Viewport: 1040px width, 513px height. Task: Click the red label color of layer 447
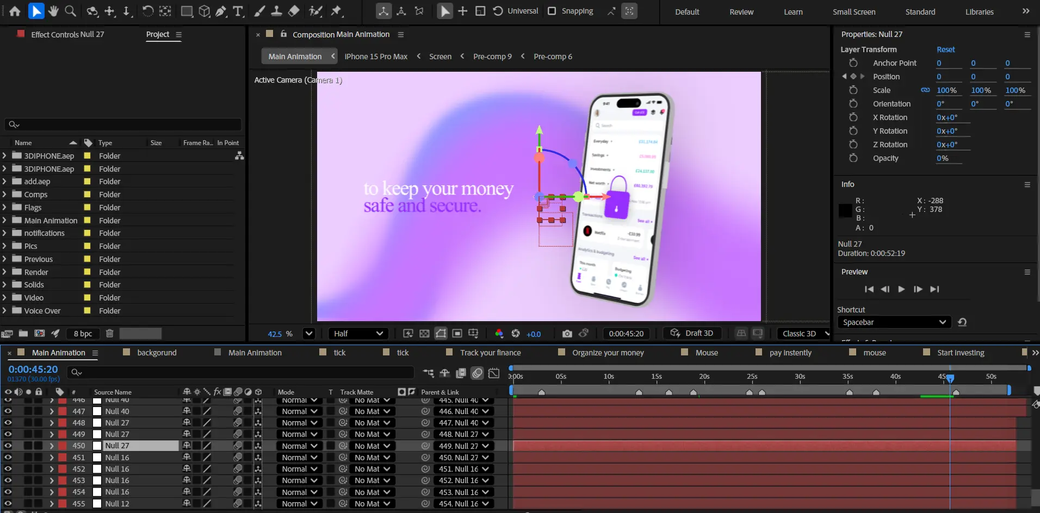(x=63, y=411)
